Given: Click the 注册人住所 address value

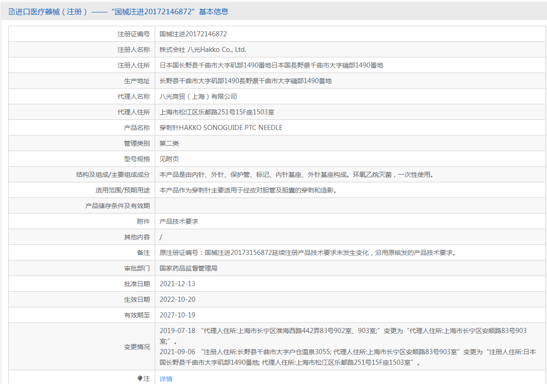Looking at the screenshot, I should (x=271, y=65).
